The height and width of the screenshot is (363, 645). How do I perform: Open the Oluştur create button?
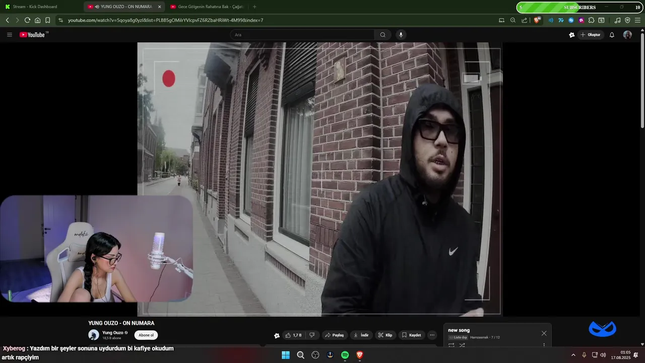pos(591,35)
